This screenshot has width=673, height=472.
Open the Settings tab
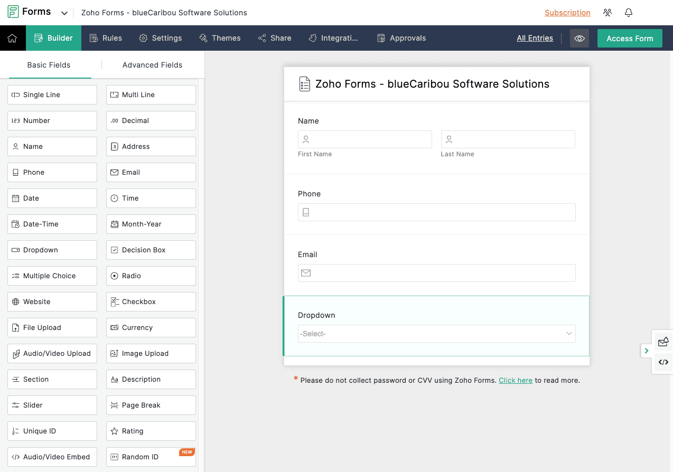point(161,38)
